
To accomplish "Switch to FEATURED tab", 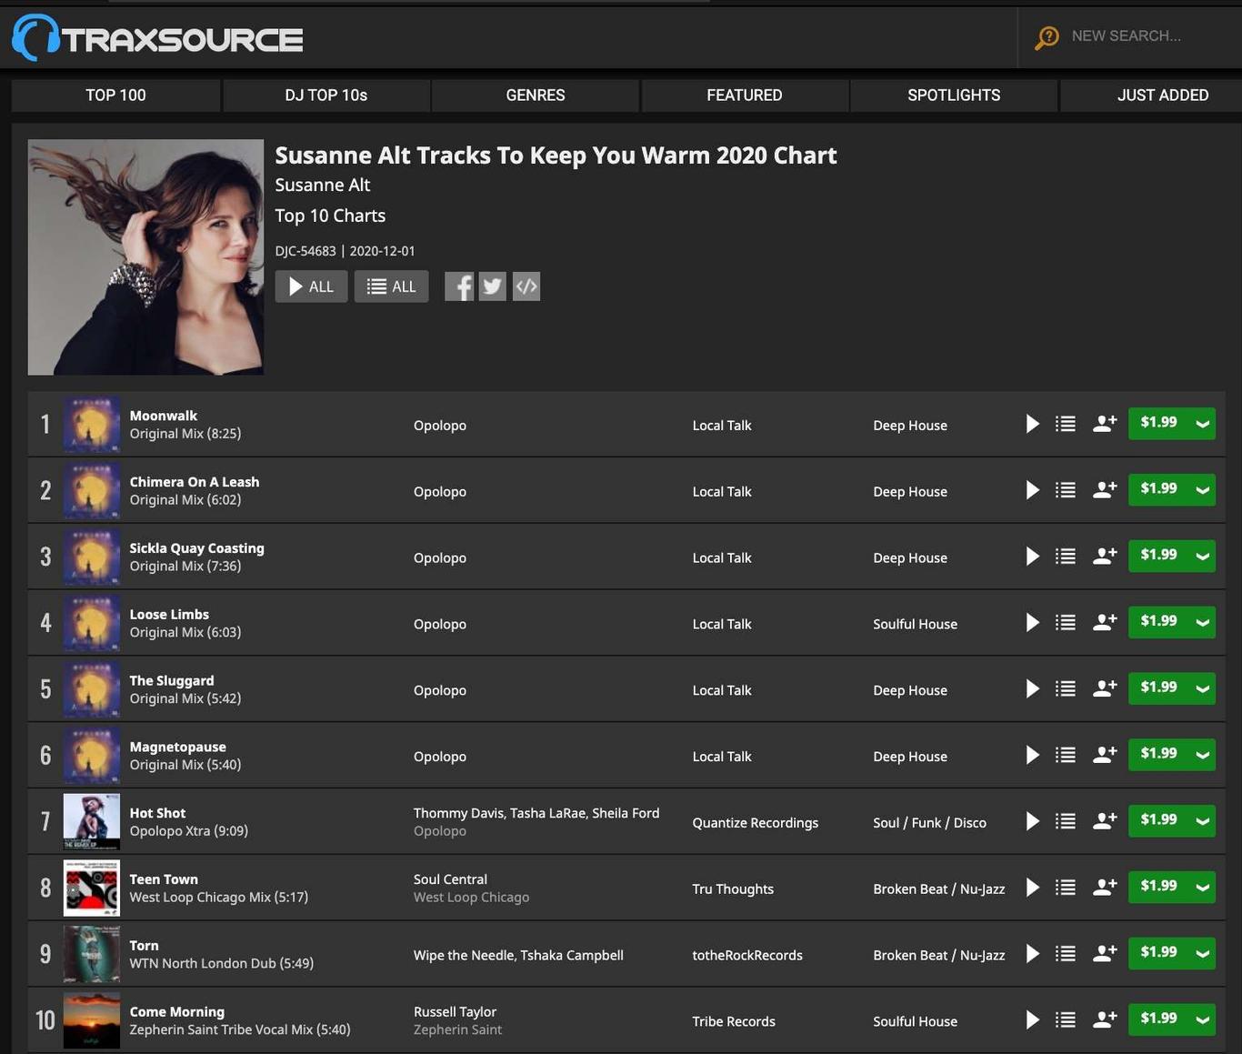I will [x=745, y=95].
